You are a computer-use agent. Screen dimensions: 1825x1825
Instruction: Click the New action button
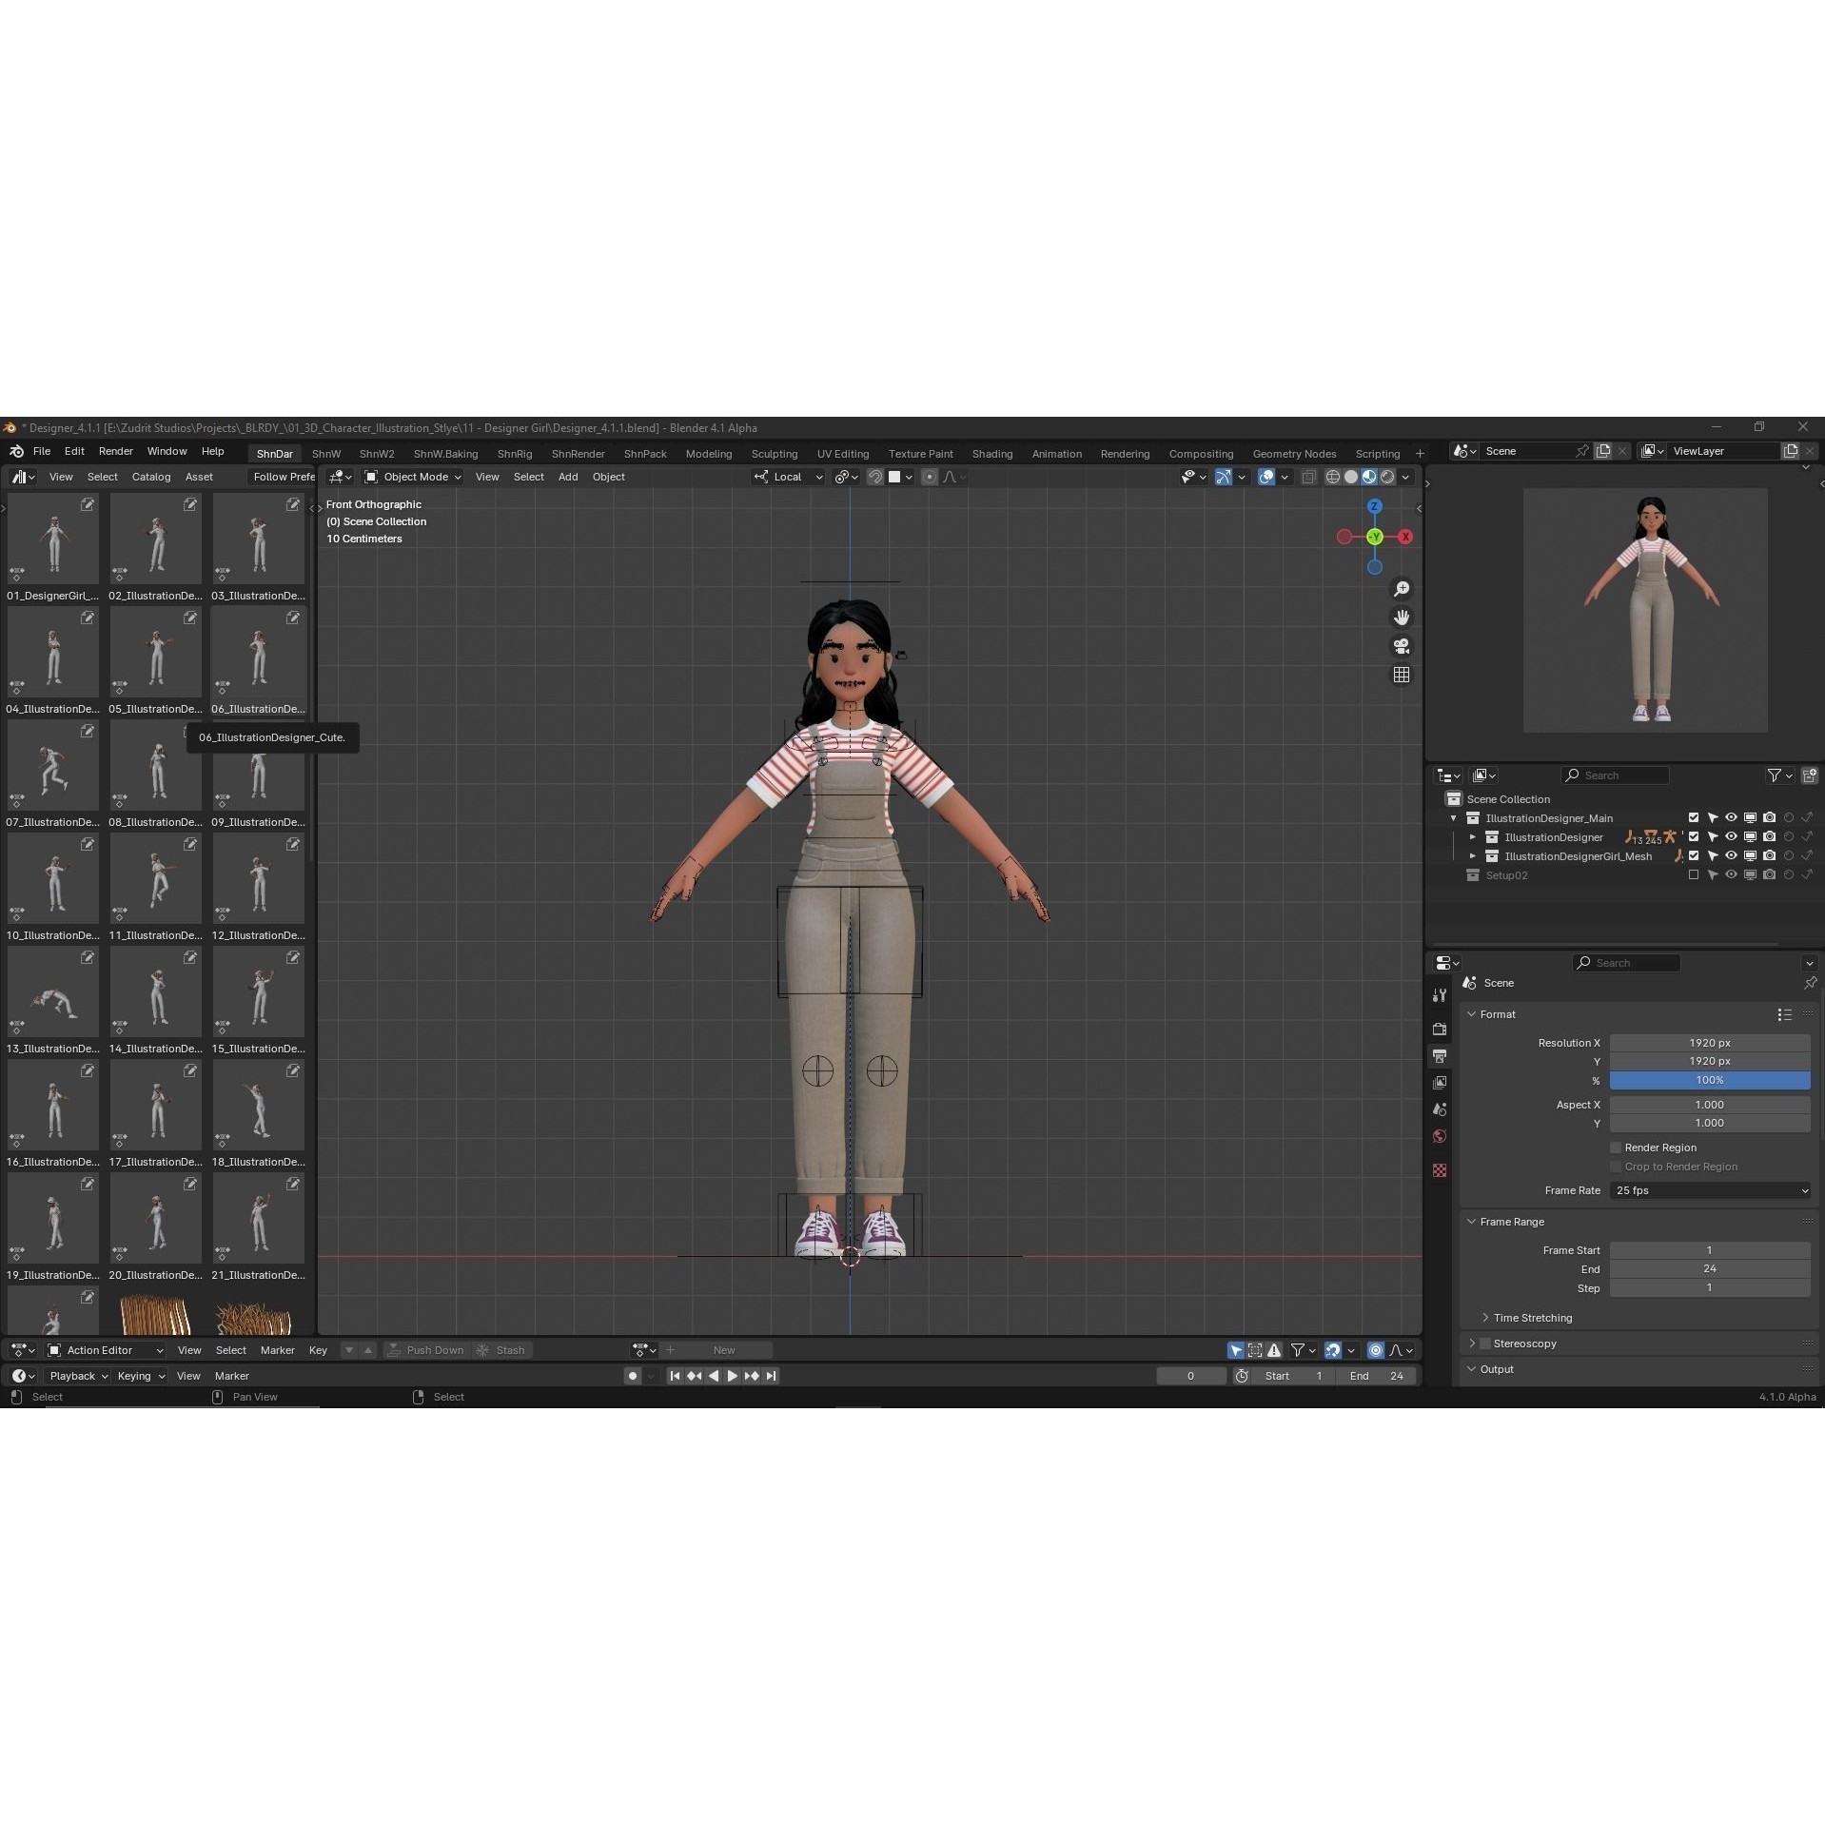(723, 1349)
